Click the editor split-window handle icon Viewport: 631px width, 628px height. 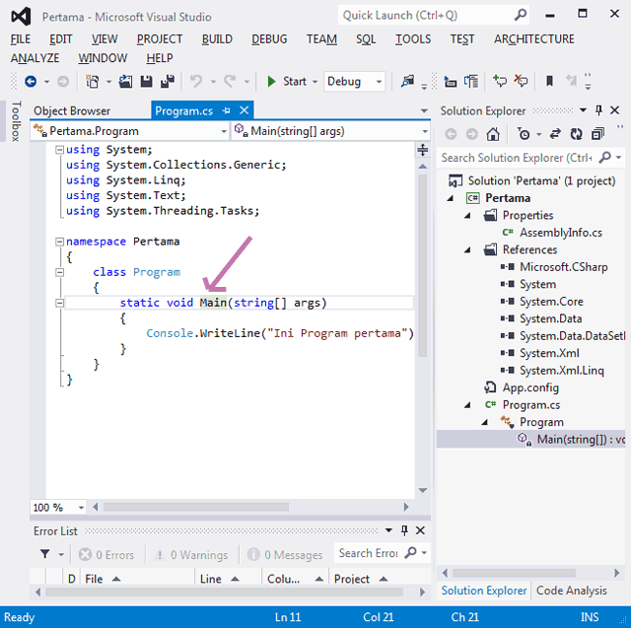click(x=423, y=150)
